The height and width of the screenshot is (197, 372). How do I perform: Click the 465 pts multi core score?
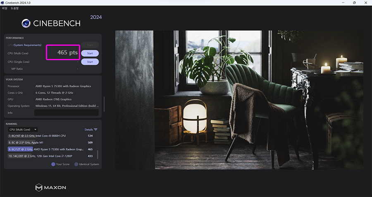(67, 52)
